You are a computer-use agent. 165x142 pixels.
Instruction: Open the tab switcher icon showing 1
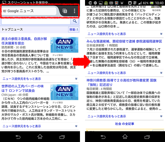click(65, 11)
